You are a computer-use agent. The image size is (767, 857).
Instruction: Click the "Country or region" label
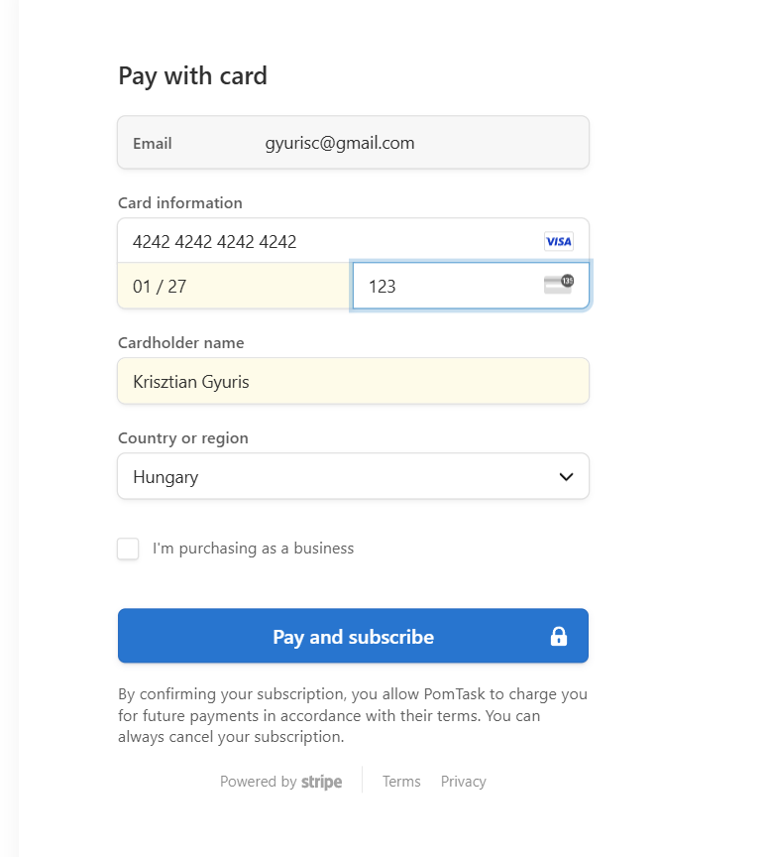pos(183,437)
